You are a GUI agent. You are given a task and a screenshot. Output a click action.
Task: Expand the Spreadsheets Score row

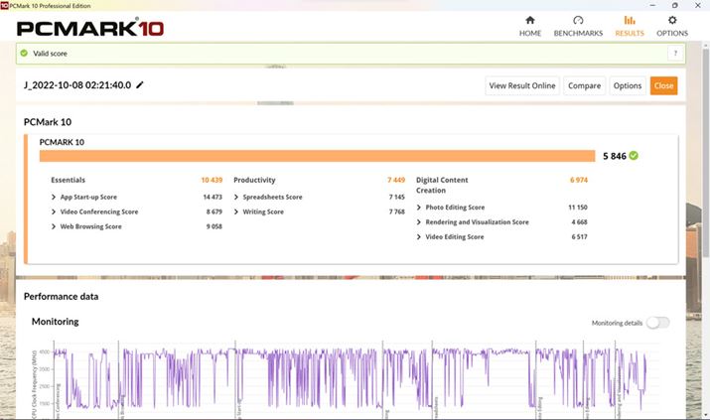(x=236, y=198)
